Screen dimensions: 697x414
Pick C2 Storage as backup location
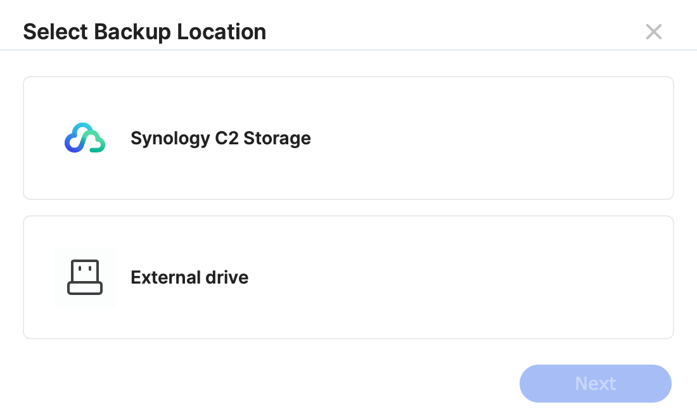[x=348, y=138]
